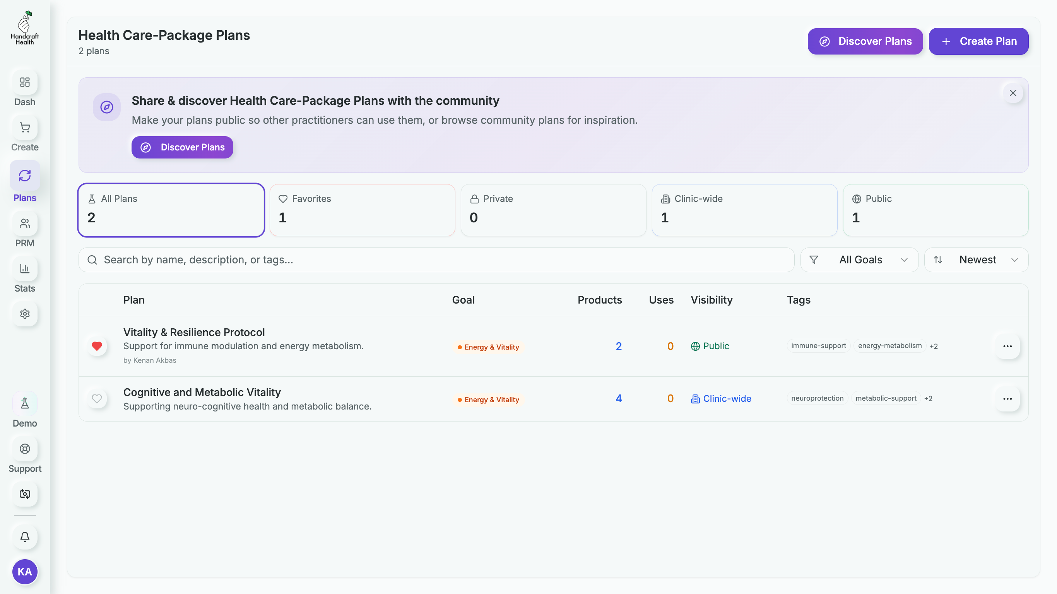Focus the plan search field

[436, 259]
